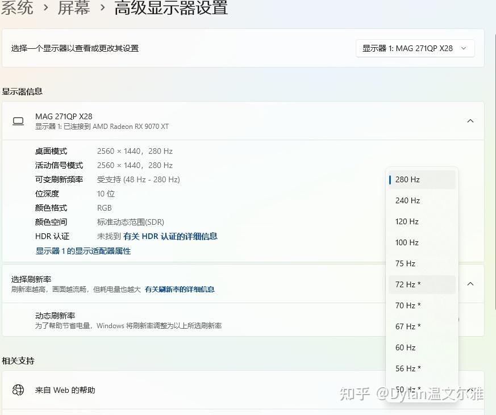This screenshot has width=496, height=415.
Task: Click the 活动信号模式 label
Action: [x=59, y=166]
